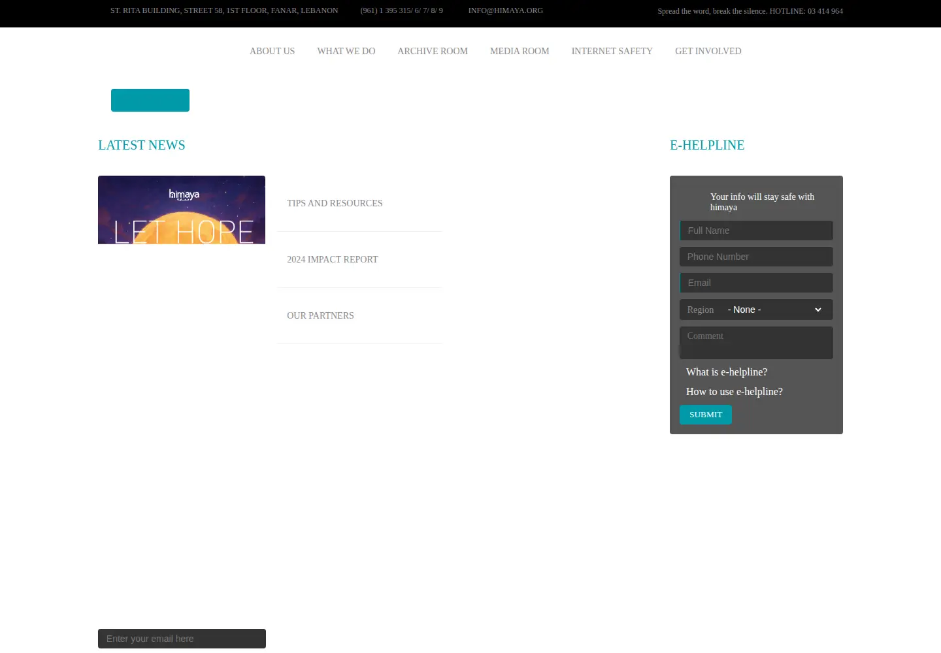Open the MEDIA ROOM menu item
This screenshot has width=941, height=653.
[x=520, y=51]
